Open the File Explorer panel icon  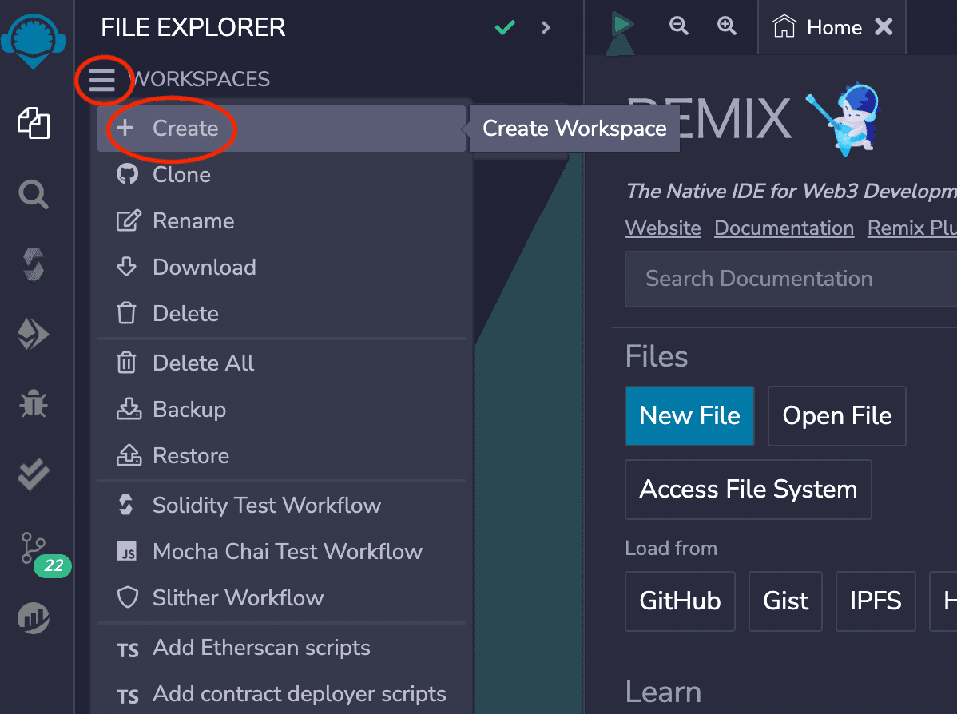34,123
